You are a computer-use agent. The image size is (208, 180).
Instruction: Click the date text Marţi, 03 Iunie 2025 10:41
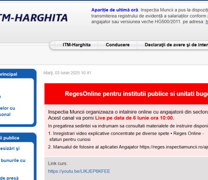[67, 73]
